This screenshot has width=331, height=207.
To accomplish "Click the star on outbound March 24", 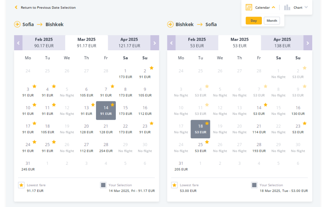I will pyautogui.click(x=35, y=142).
